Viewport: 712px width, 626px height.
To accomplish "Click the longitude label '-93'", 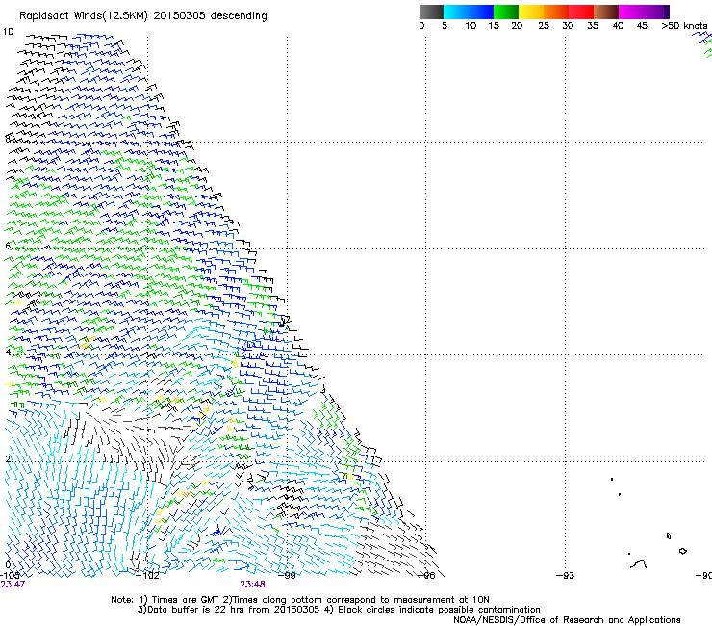I will click(x=566, y=576).
